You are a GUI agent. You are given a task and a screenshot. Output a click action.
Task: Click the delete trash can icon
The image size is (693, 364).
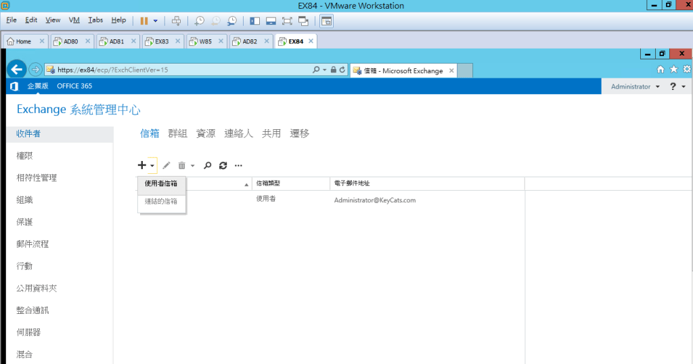point(181,165)
